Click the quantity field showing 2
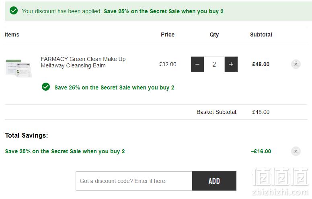 (x=214, y=64)
